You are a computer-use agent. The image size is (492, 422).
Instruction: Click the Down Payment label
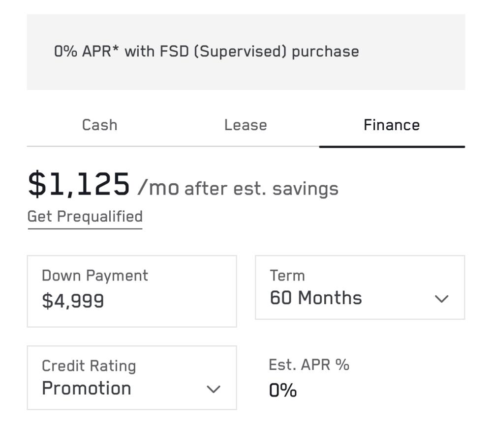pos(94,276)
